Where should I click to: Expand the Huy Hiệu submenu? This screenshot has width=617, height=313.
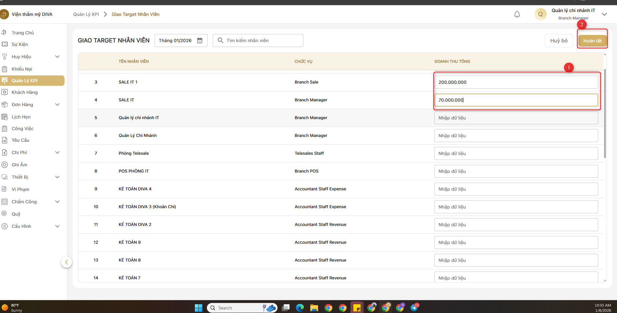pos(57,57)
